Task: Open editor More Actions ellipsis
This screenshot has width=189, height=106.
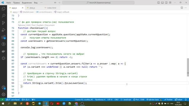Action: [x=186, y=8]
